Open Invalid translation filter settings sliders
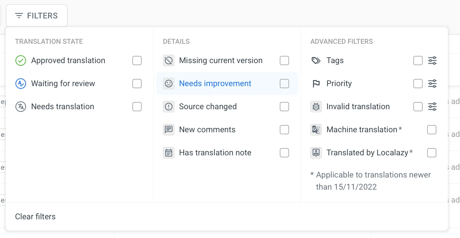460x238 pixels. tap(432, 107)
